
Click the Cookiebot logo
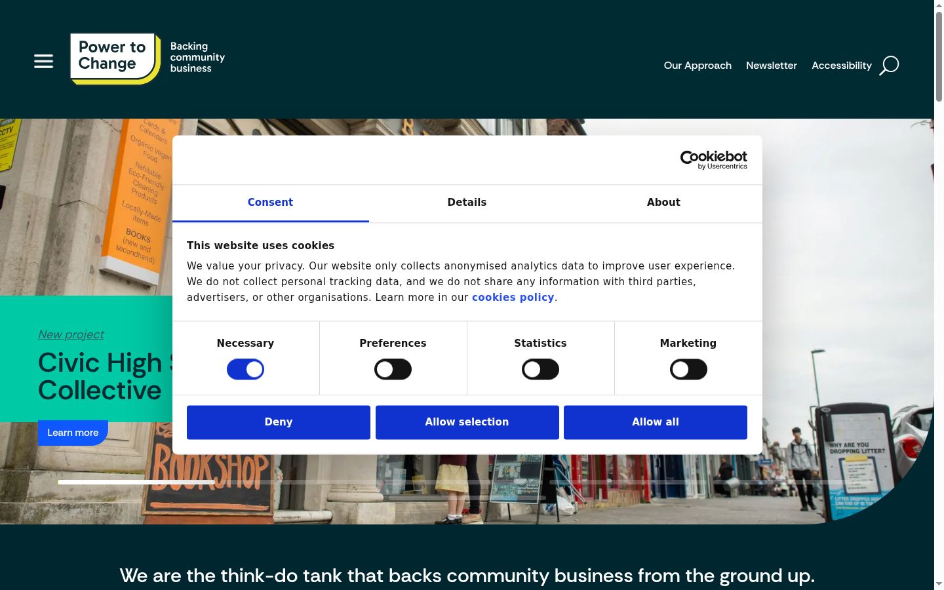(713, 159)
